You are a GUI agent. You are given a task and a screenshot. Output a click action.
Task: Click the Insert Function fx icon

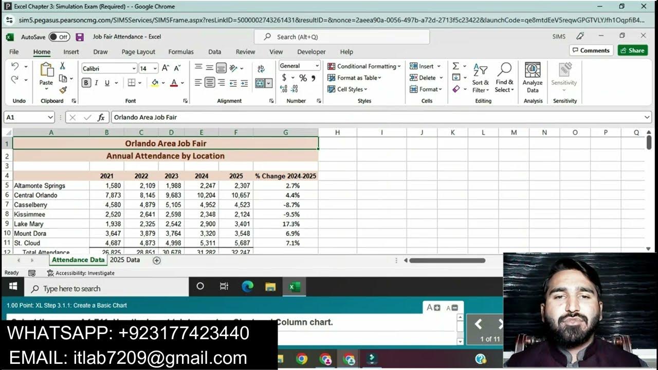(101, 117)
